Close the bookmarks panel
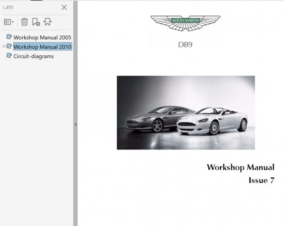This screenshot has height=226, width=284. (x=64, y=8)
